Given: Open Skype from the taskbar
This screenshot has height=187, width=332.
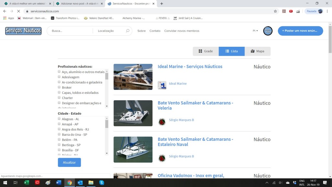Looking at the screenshot, I should click(101, 183).
